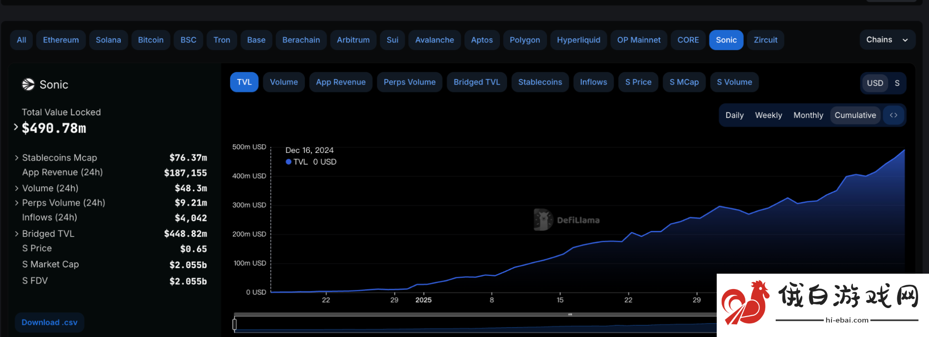Open the CORE chain page

(688, 40)
